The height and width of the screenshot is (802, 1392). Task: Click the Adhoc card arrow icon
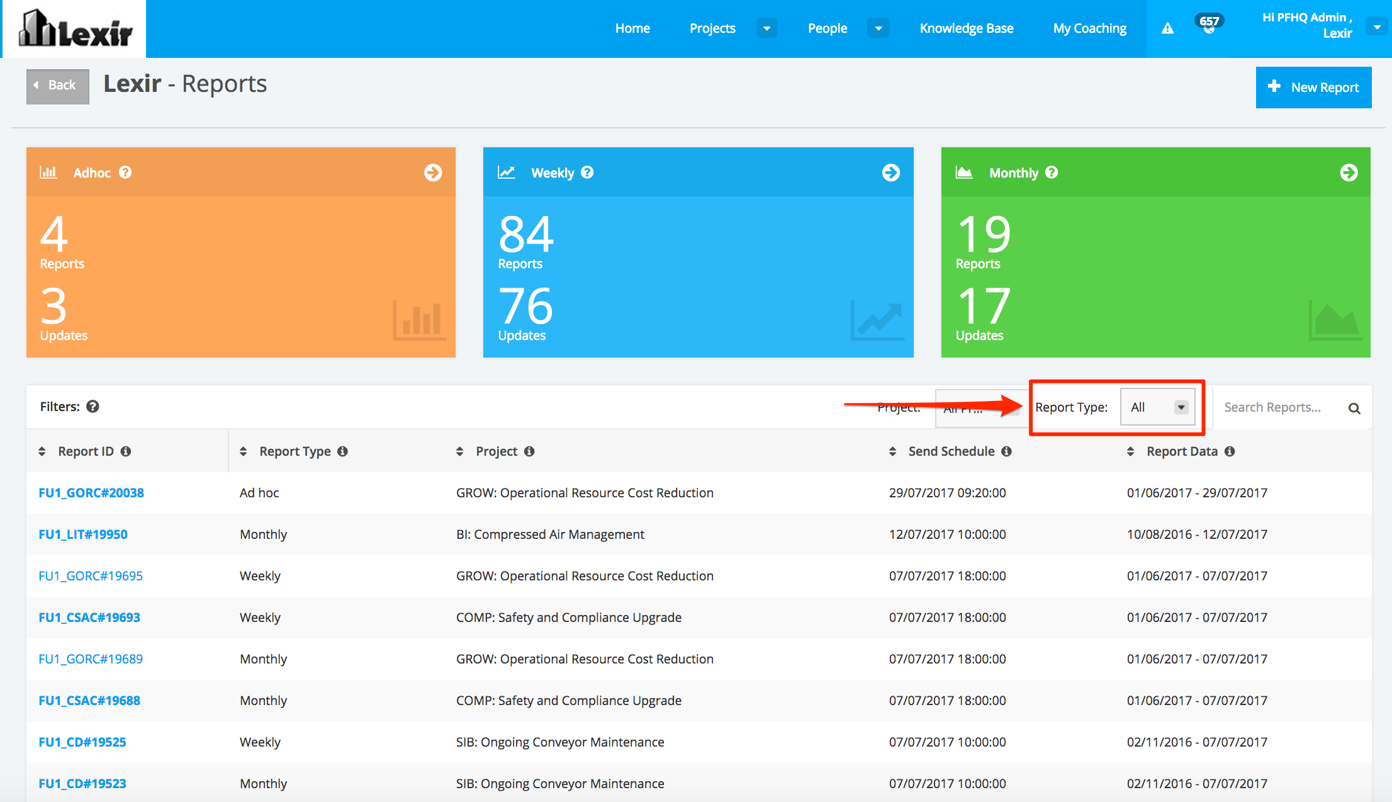pyautogui.click(x=433, y=172)
